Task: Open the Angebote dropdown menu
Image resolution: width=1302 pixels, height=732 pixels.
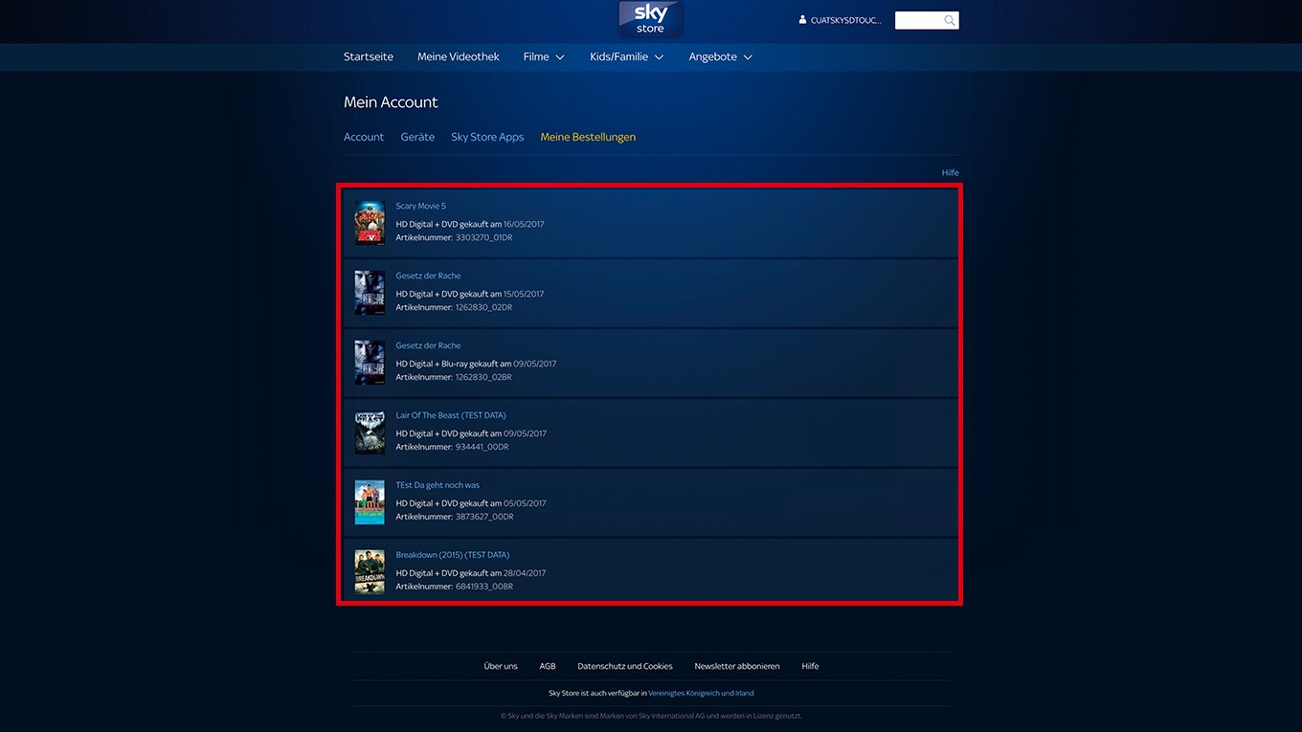Action: pyautogui.click(x=720, y=57)
